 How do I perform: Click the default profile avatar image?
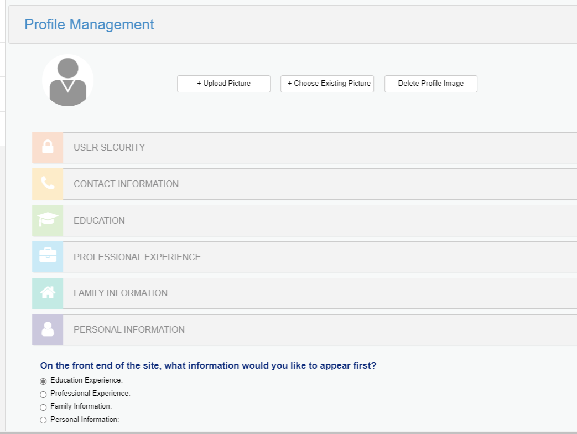(67, 80)
